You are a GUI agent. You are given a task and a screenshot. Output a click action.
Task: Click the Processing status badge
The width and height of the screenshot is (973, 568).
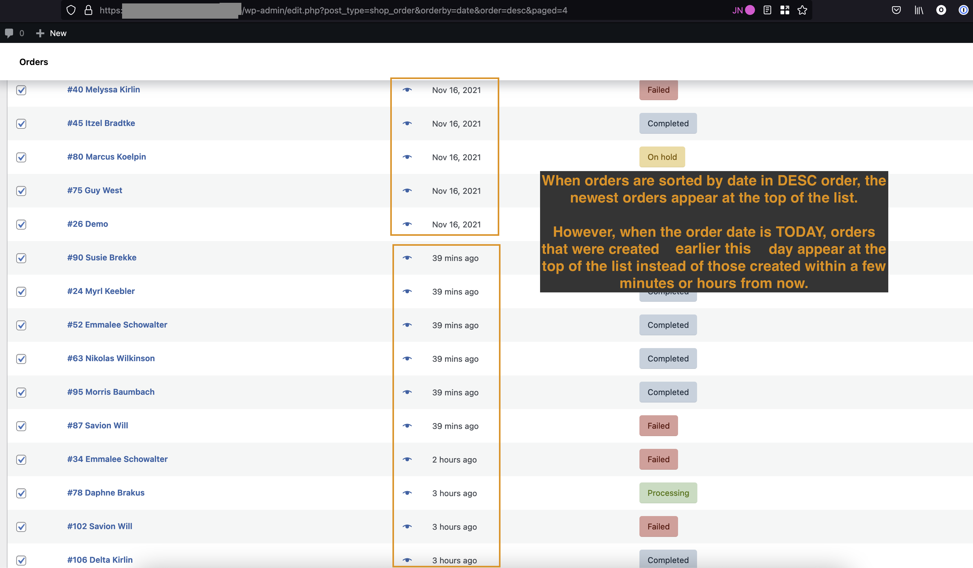click(668, 493)
